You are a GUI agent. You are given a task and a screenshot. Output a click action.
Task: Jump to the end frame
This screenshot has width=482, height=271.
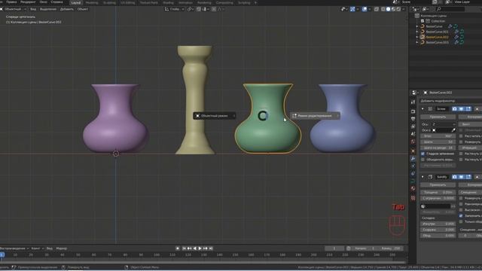211,248
